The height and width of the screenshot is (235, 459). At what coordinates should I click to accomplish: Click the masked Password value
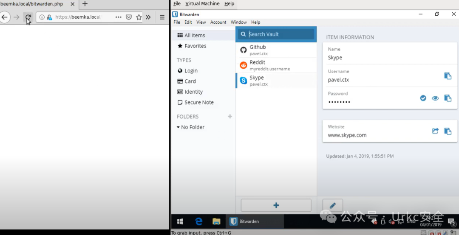tap(339, 102)
